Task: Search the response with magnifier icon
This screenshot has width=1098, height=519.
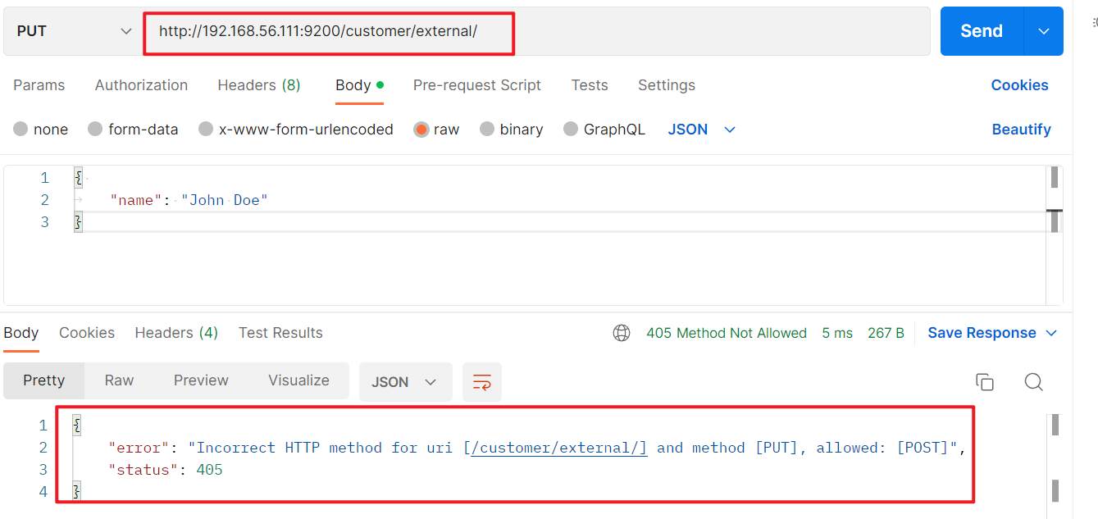Action: coord(1034,382)
